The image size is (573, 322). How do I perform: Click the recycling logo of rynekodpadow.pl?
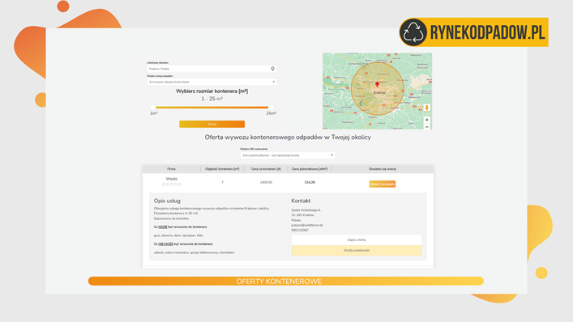point(413,32)
